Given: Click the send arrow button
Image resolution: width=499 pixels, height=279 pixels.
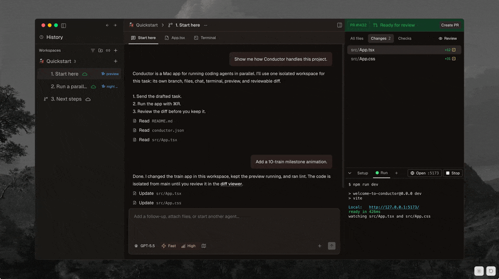Looking at the screenshot, I should (x=332, y=246).
